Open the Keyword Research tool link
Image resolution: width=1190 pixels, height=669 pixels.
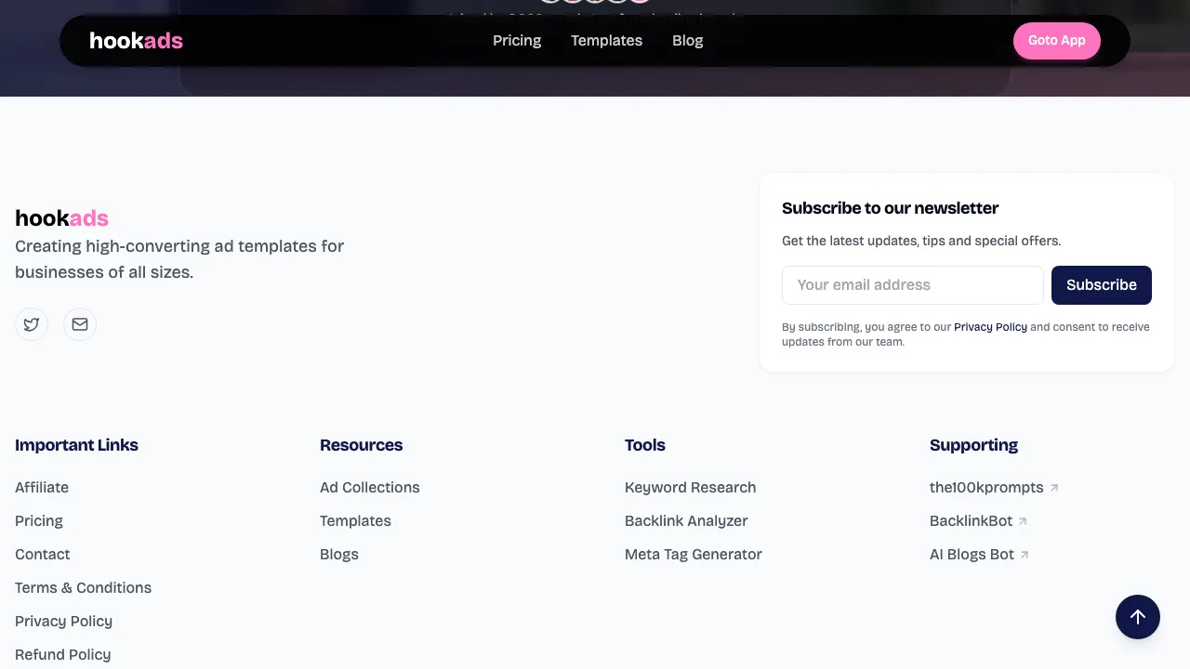pyautogui.click(x=690, y=487)
